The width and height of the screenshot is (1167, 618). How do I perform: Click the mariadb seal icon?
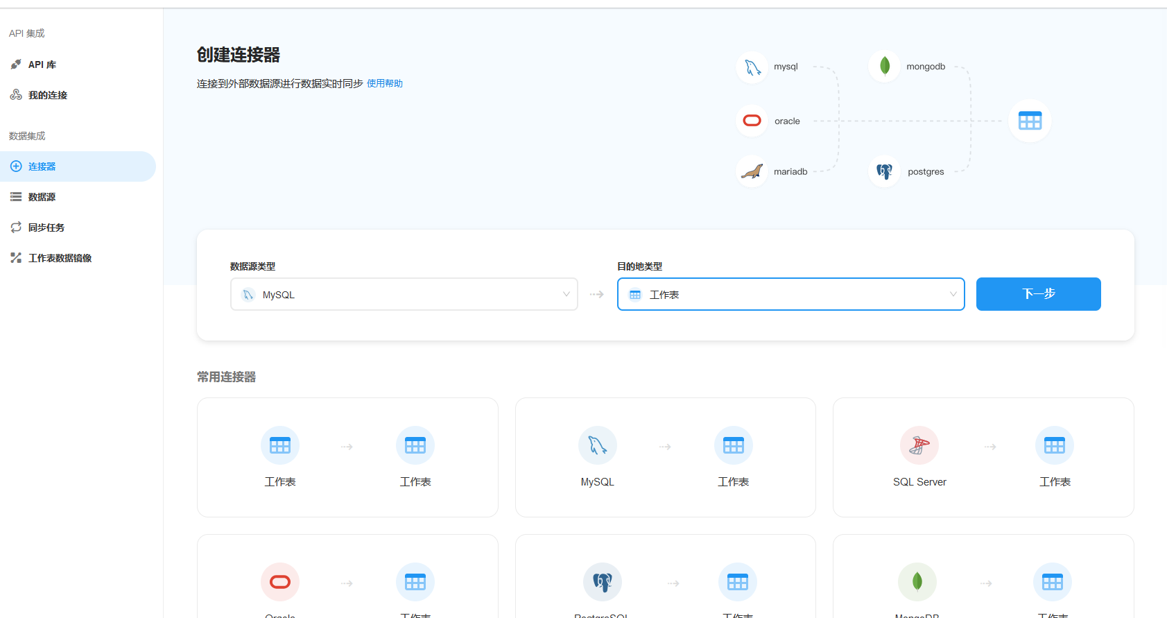tap(752, 171)
